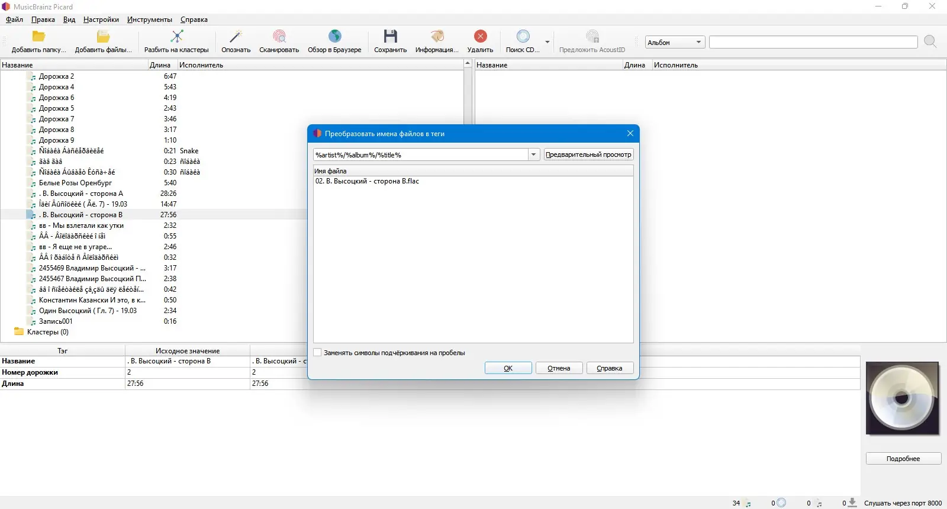Expand the CD lookup drive dropdown arrow
This screenshot has width=947, height=509.
point(547,42)
